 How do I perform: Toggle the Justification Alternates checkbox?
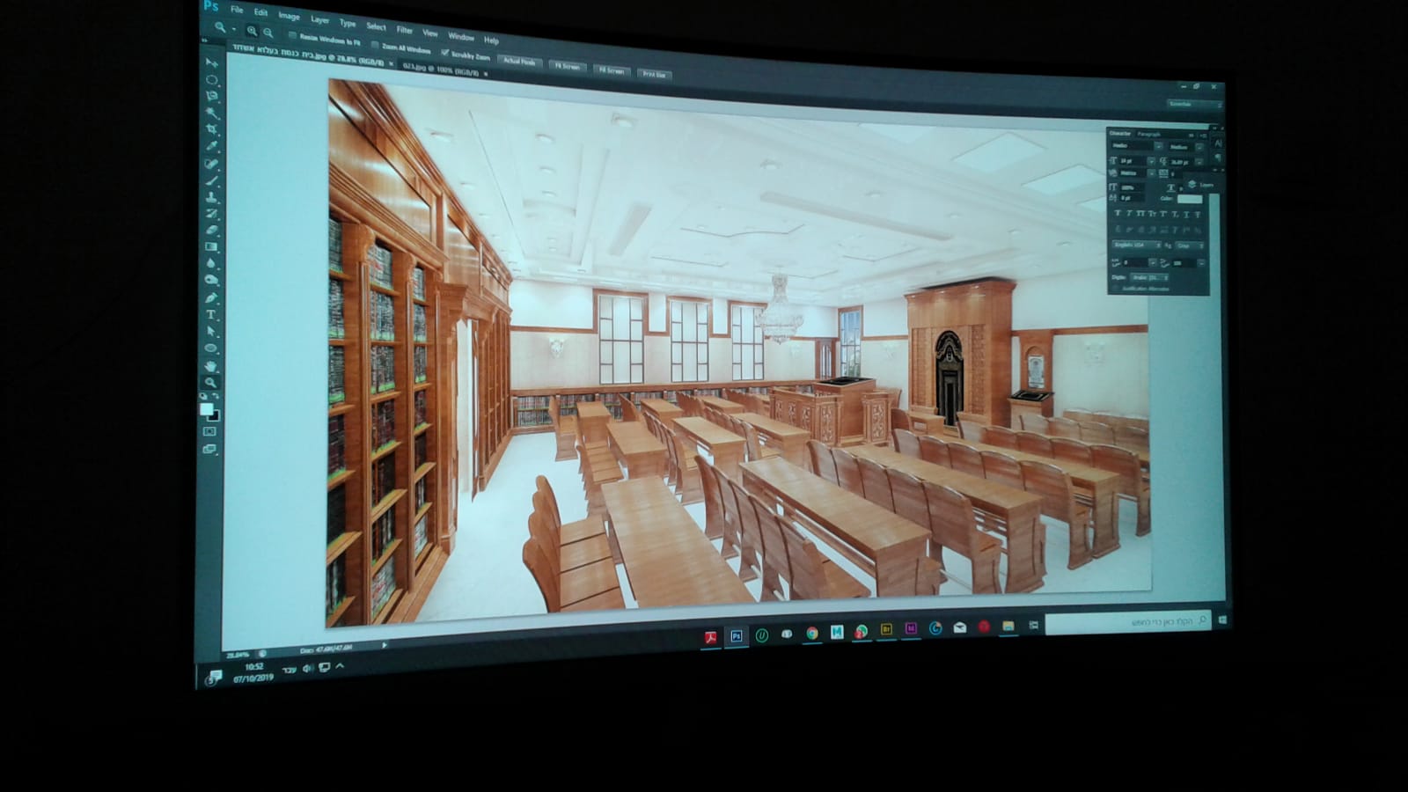1116,288
